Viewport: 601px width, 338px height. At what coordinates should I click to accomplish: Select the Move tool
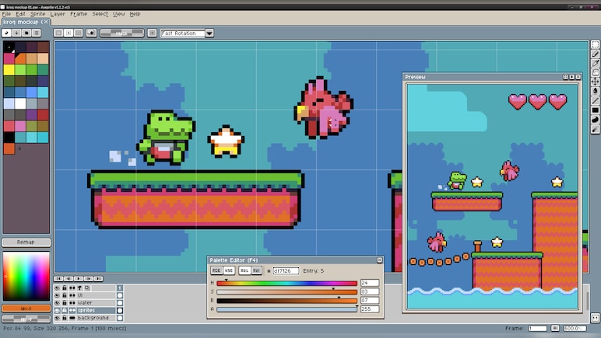tap(595, 82)
